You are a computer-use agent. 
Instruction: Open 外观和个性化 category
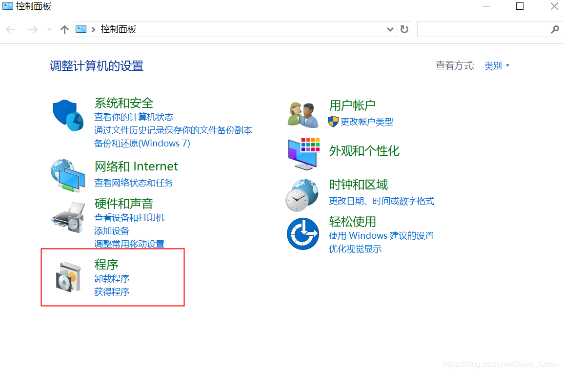pos(364,151)
